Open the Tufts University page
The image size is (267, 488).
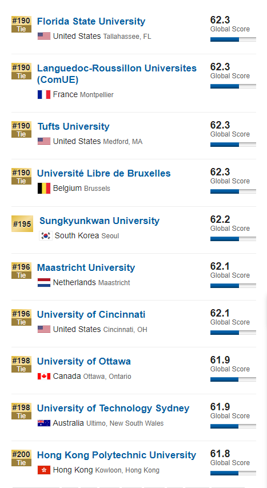(74, 127)
